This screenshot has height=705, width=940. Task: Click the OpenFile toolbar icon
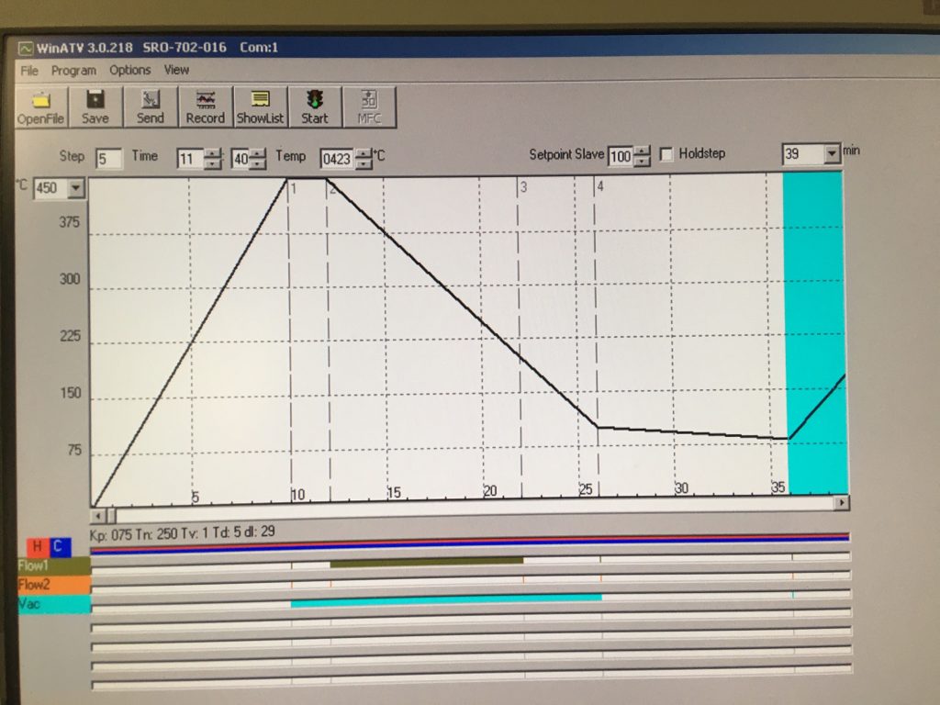(x=40, y=99)
